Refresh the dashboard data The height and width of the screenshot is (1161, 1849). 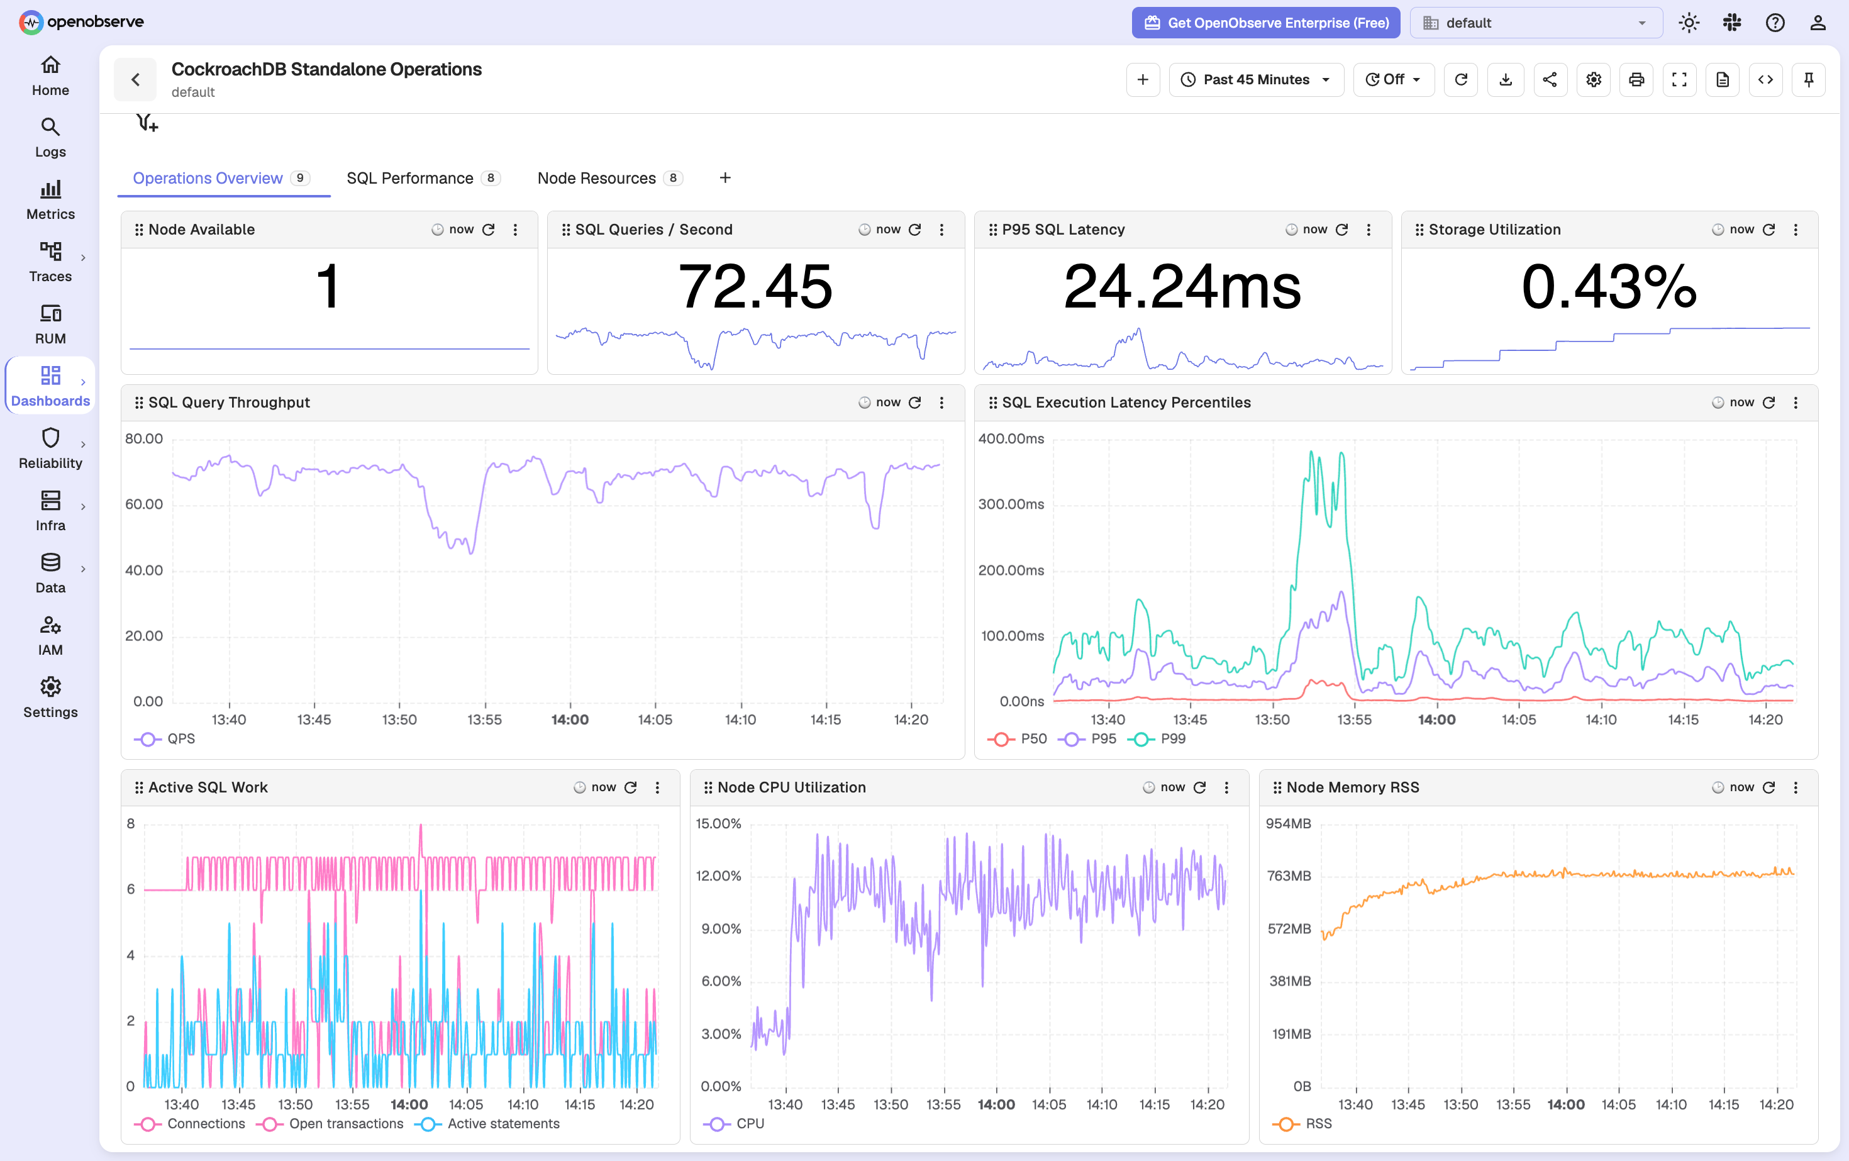(1461, 79)
